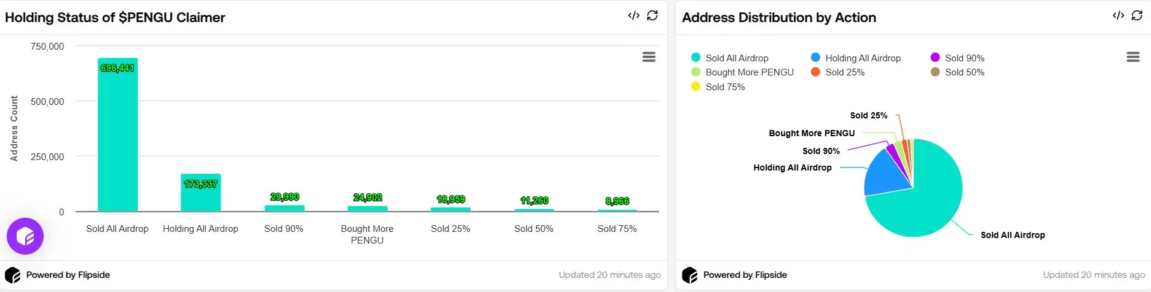
Task: Click the Flipside logo in left panel footer
Action: [x=13, y=275]
